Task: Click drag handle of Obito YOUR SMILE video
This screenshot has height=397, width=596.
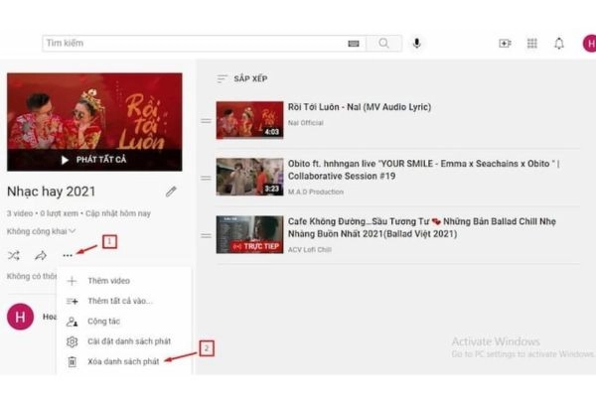Action: 206,178
